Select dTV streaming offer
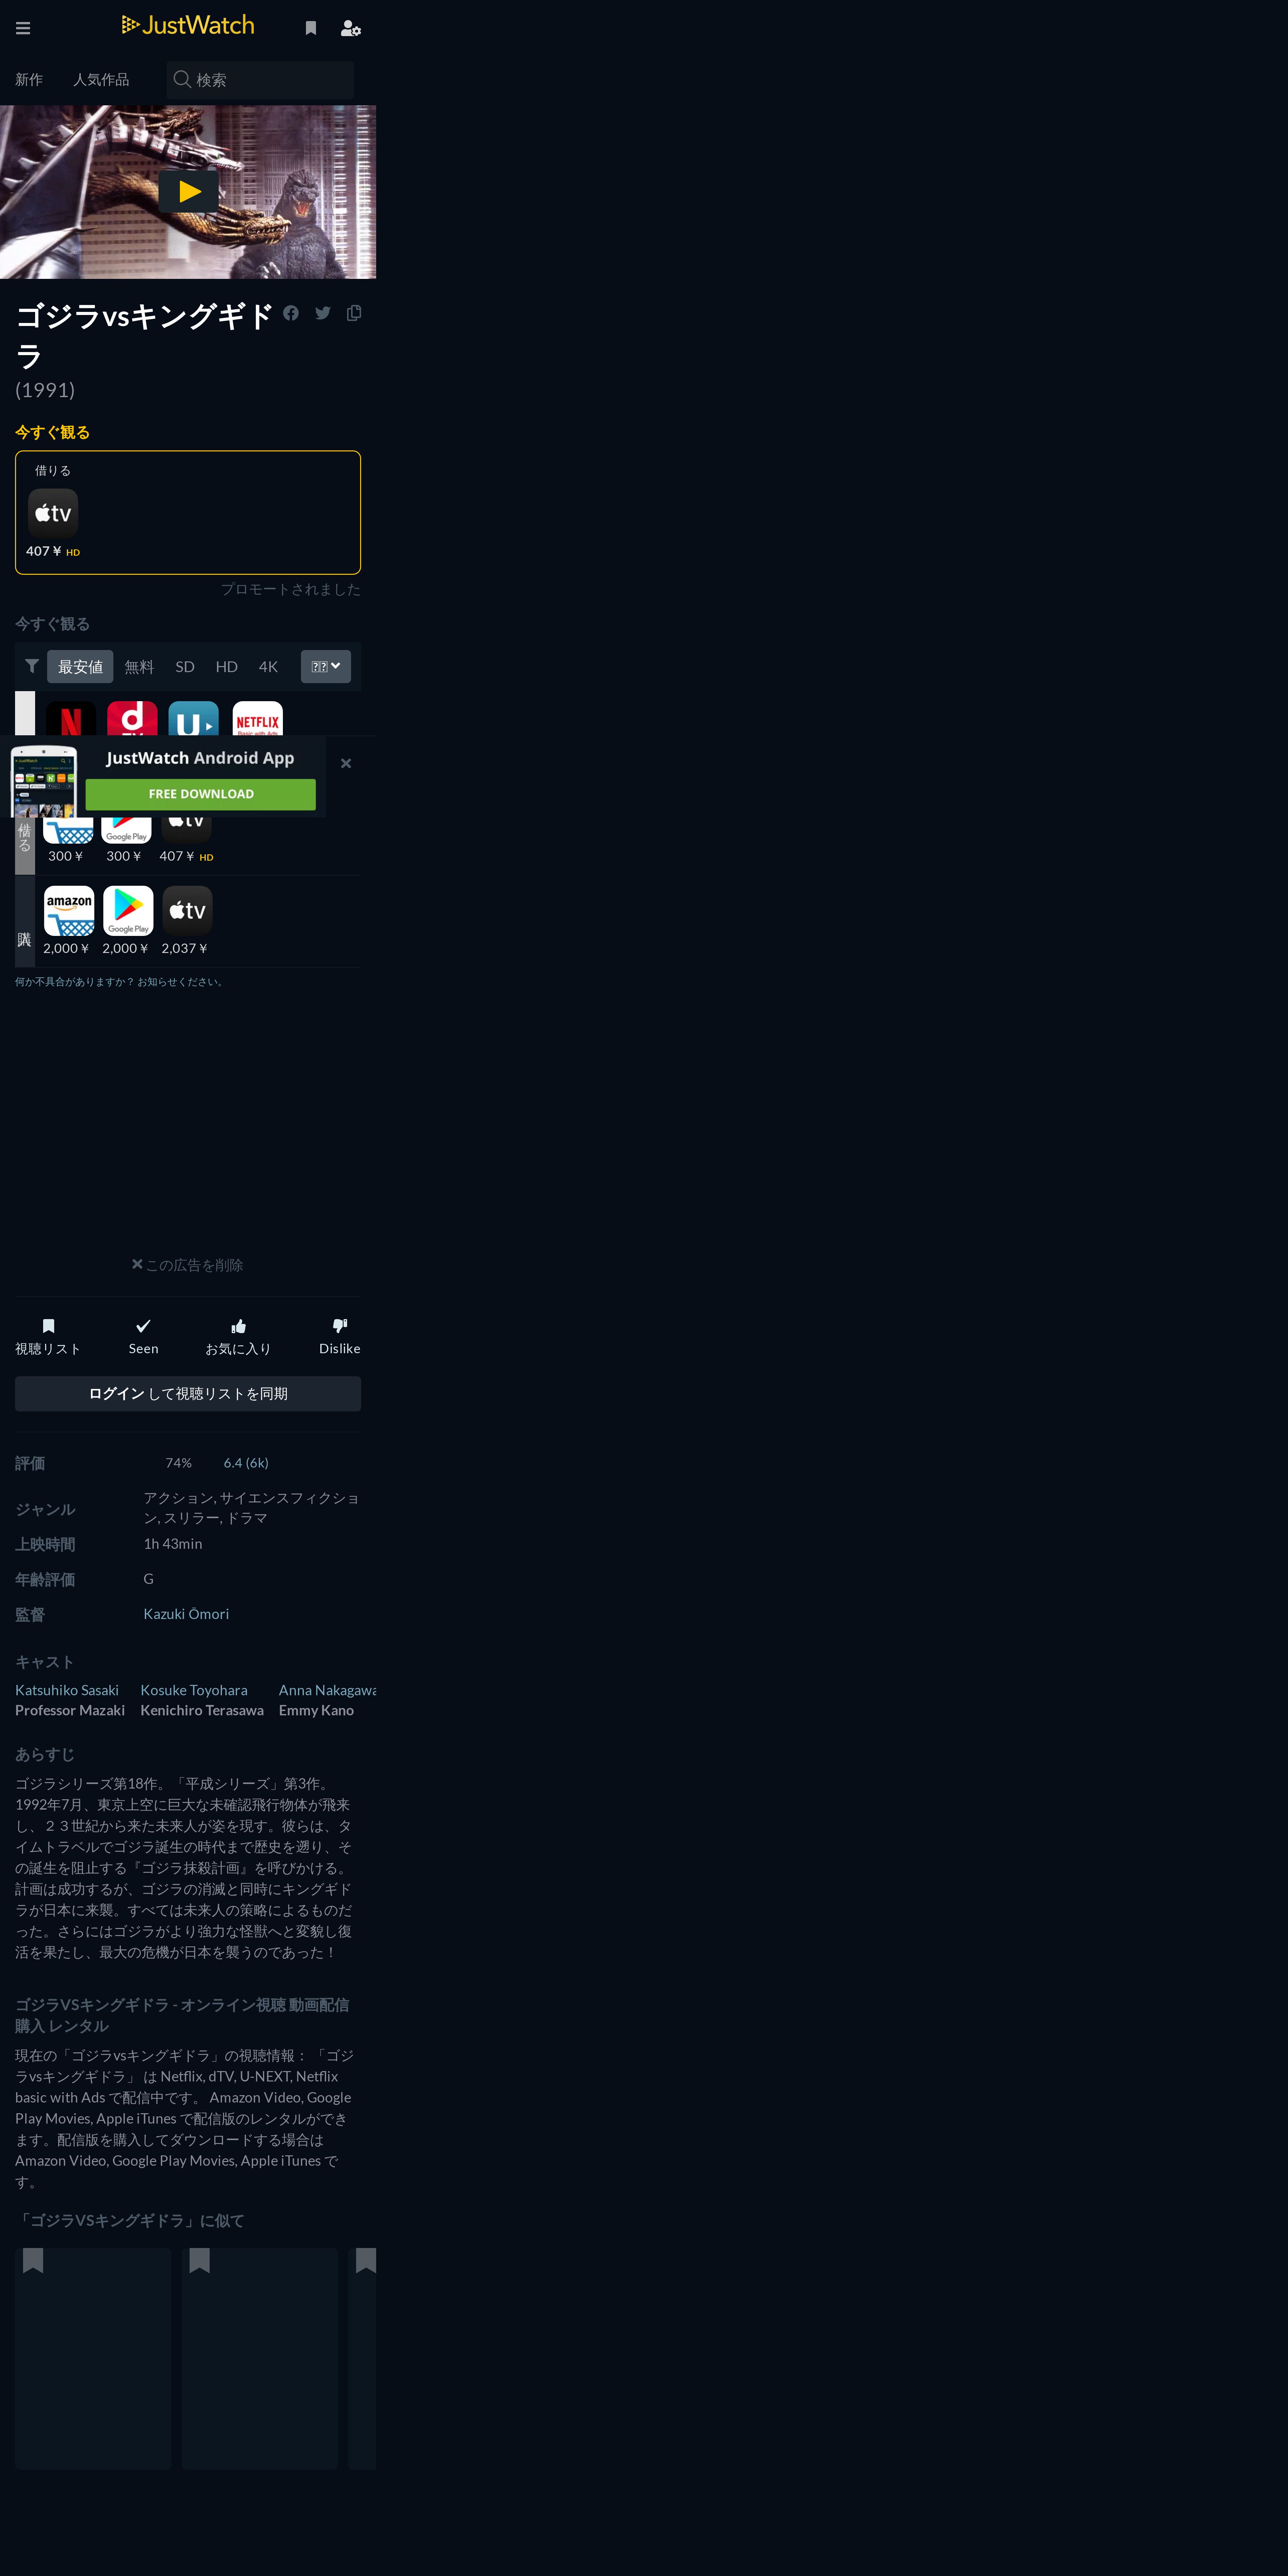 point(132,718)
